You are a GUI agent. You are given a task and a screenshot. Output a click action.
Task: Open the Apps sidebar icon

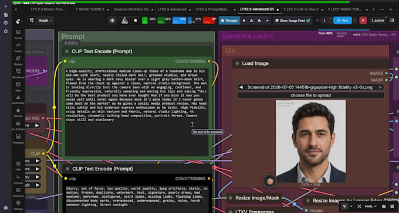(18, 86)
